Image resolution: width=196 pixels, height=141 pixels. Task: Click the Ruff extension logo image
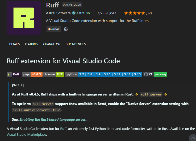[24, 18]
